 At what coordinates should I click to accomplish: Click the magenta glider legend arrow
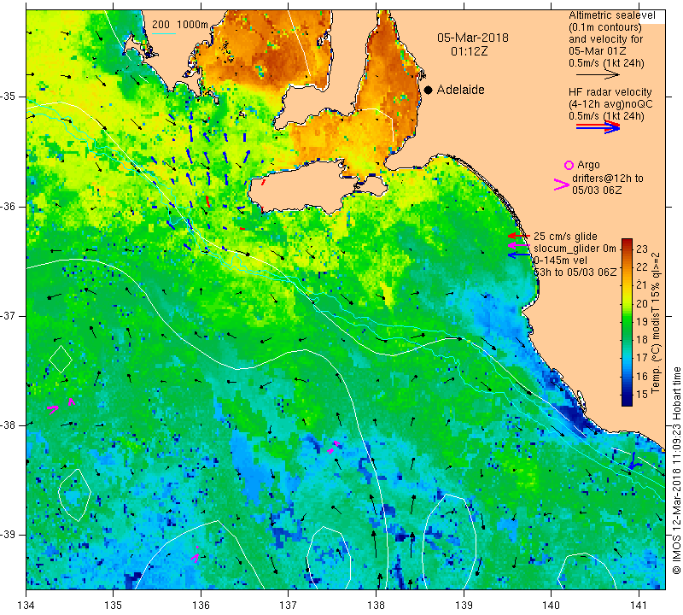pos(519,246)
